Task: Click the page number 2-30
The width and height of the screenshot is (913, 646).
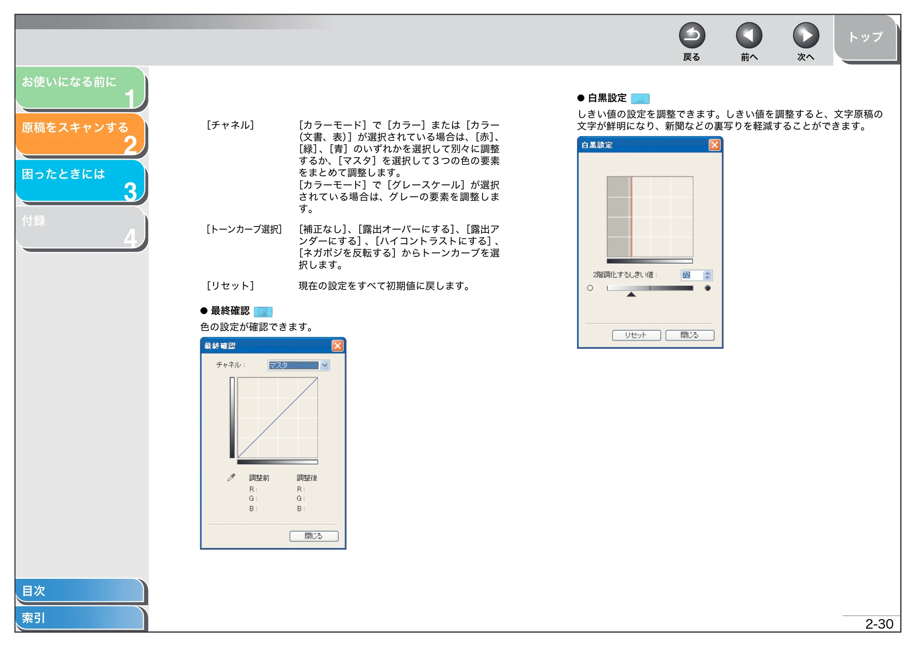Action: (x=879, y=624)
